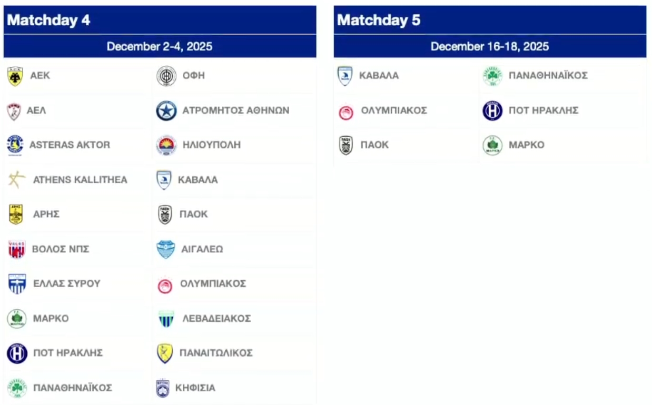Select the Λεβαδειακός green-striped crest
The image size is (652, 405).
pyautogui.click(x=166, y=319)
